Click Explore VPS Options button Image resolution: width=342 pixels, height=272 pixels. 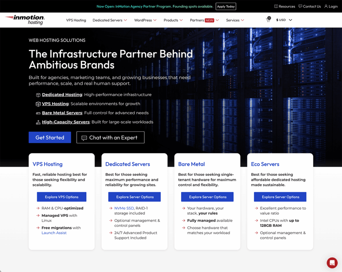(x=61, y=197)
